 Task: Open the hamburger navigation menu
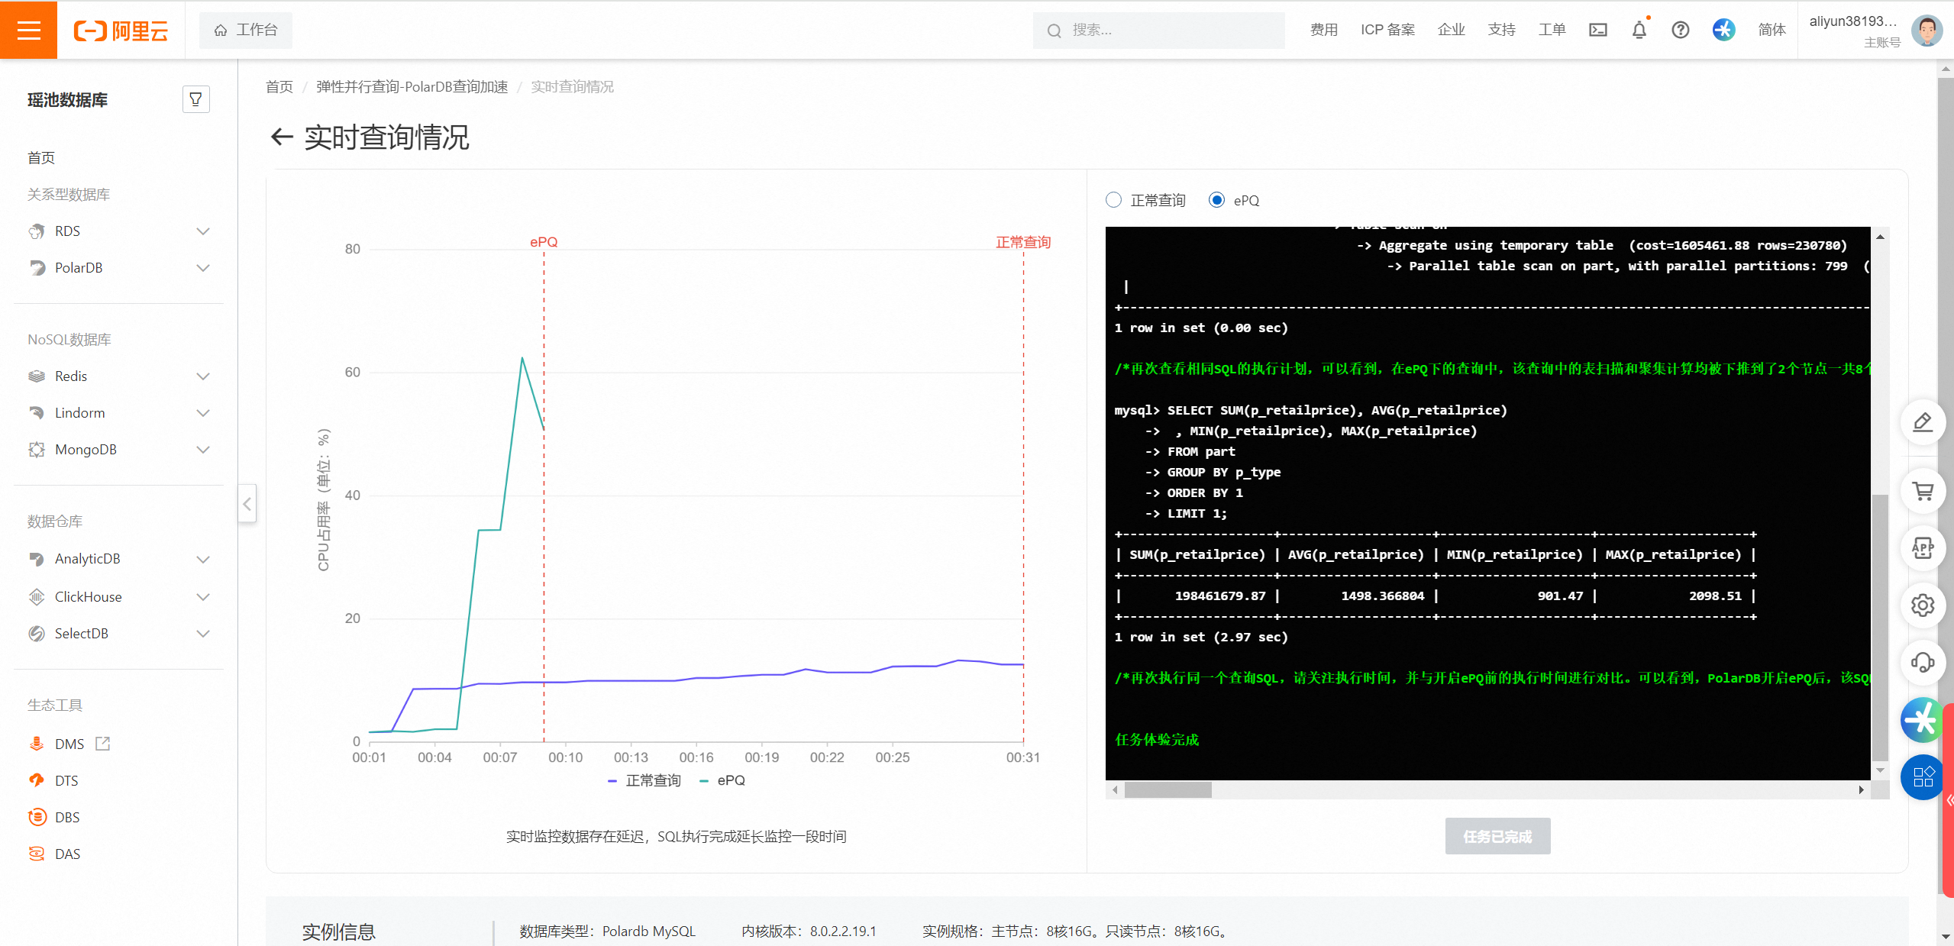(x=28, y=30)
